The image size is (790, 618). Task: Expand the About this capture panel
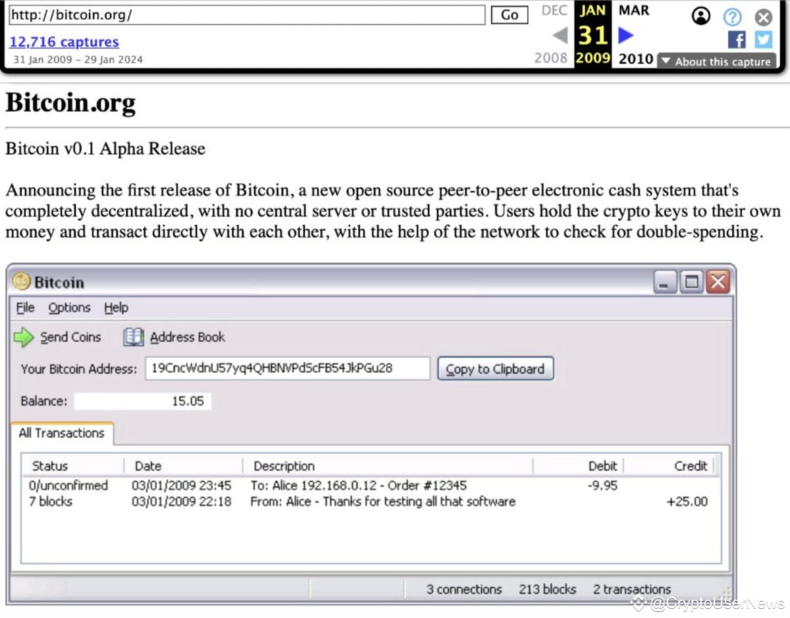[x=718, y=62]
